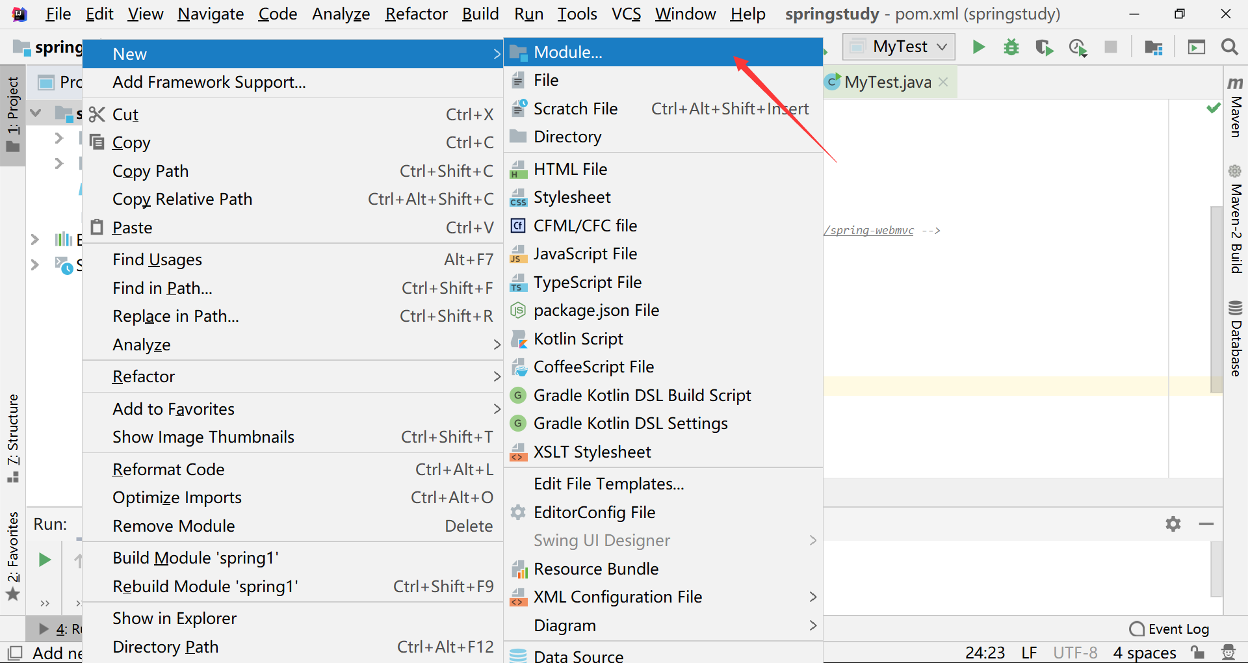Click the read-only lock icon in status bar

coord(1198,652)
